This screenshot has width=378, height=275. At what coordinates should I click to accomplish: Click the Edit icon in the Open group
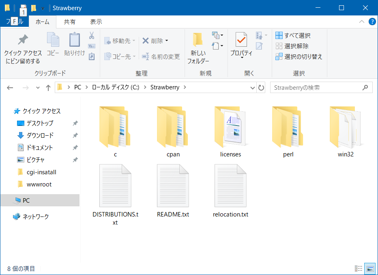pyautogui.click(x=259, y=46)
